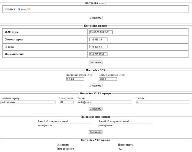Click the E-mail #1 notification field
The height and width of the screenshot is (152, 192).
64,125
